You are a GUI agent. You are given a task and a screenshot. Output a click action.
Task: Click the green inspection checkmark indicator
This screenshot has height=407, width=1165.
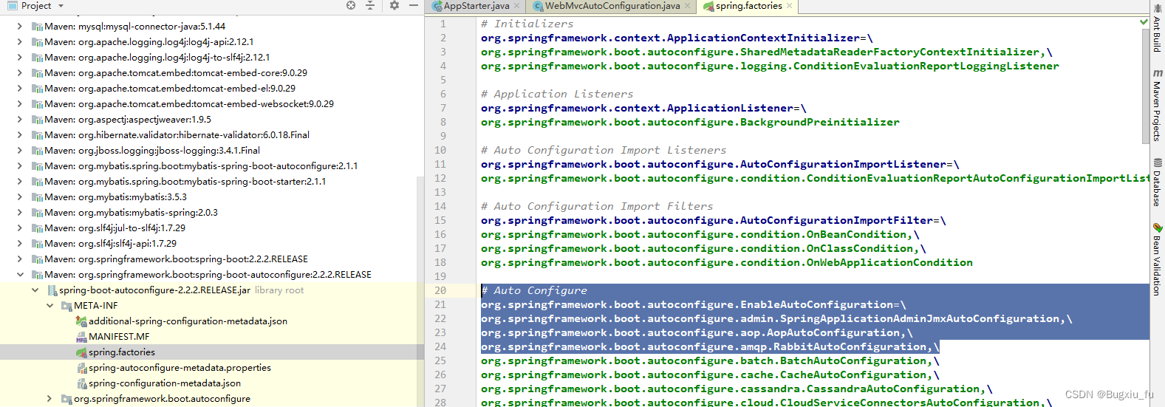(x=1144, y=22)
